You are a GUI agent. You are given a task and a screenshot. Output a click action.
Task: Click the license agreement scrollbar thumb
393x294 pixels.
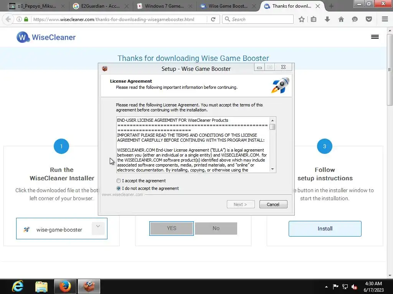(272, 127)
